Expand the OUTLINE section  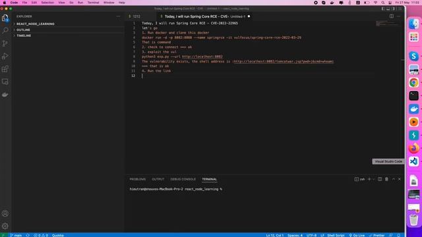pos(23,30)
